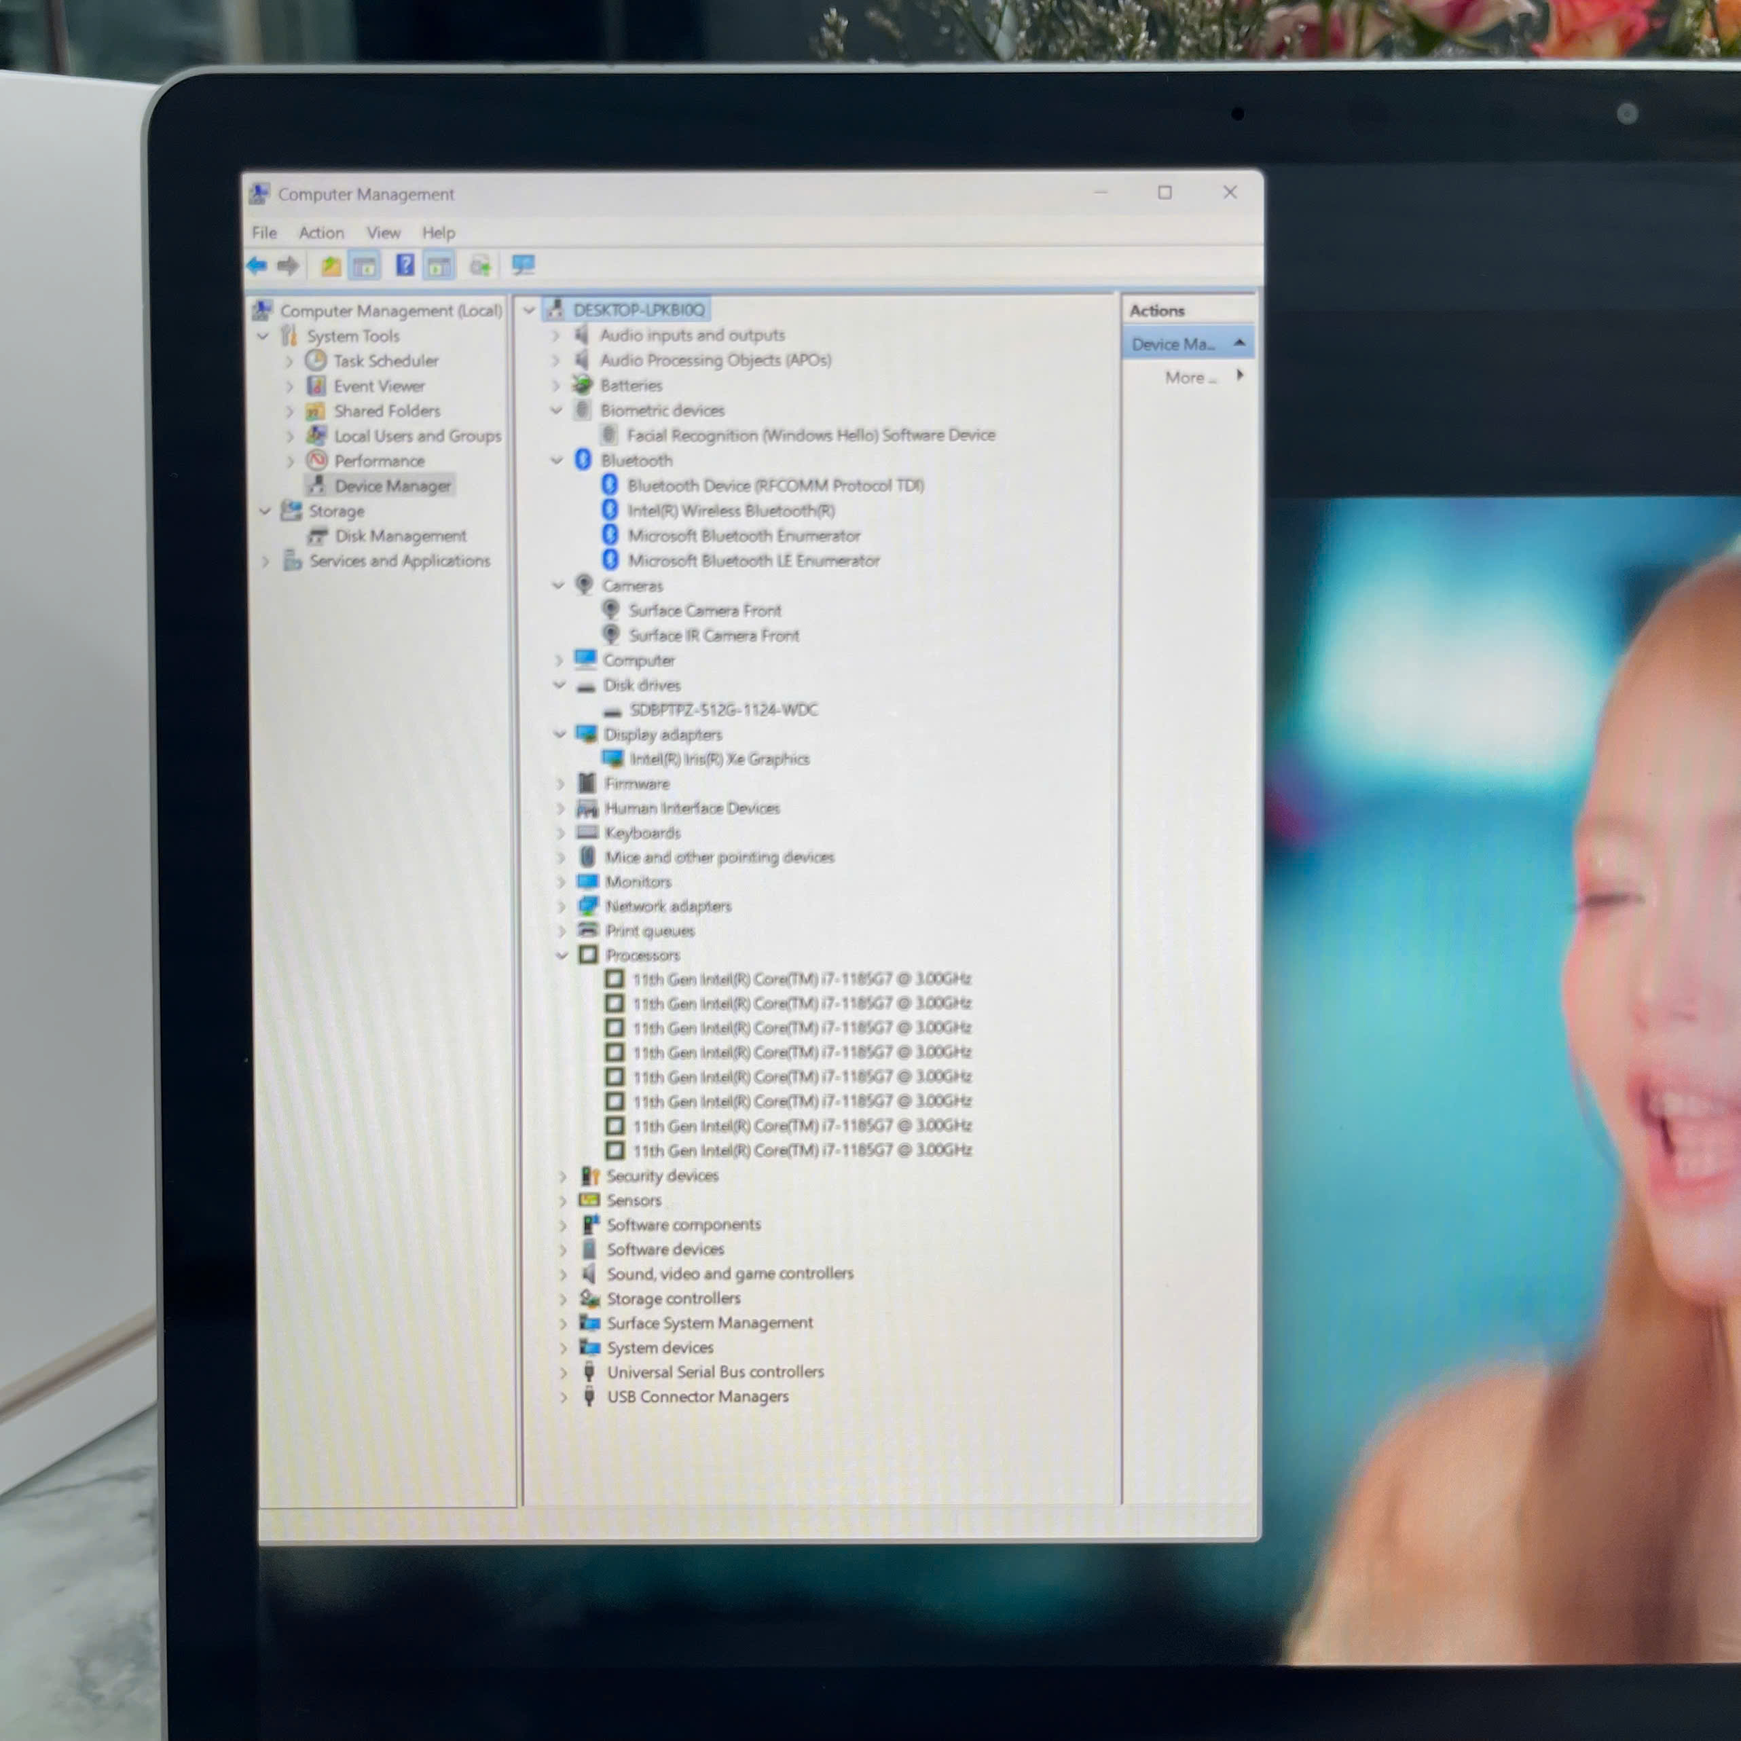Open the File menu
Image resolution: width=1741 pixels, height=1741 pixels.
click(264, 232)
